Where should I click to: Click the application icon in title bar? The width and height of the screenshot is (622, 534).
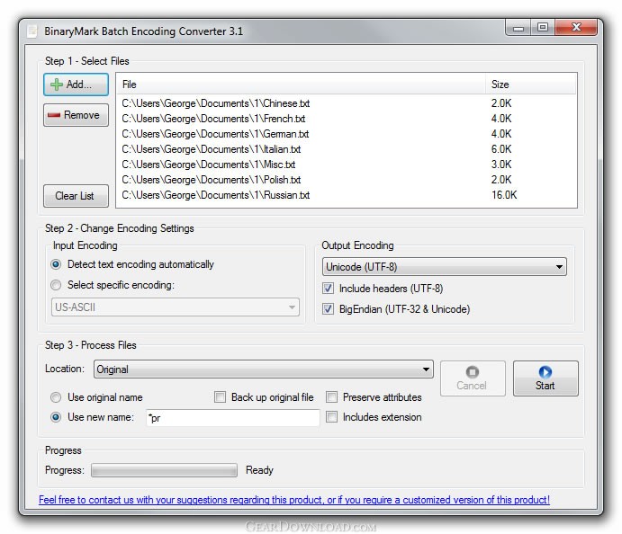(32, 31)
